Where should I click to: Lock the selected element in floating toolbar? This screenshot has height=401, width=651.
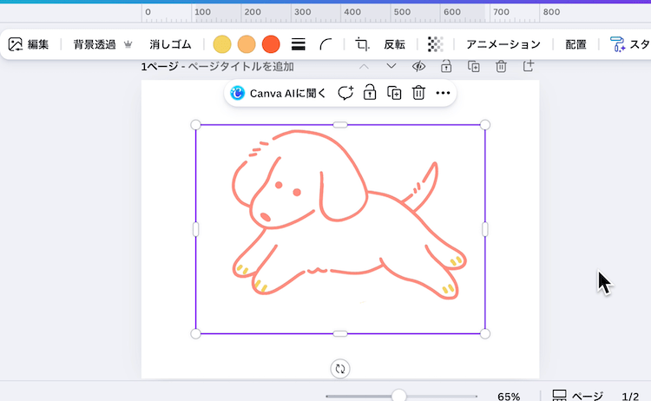pos(370,93)
